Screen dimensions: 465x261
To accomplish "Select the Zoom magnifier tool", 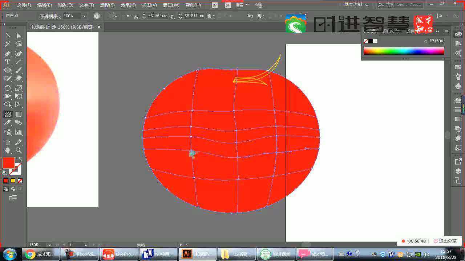I will (x=19, y=150).
